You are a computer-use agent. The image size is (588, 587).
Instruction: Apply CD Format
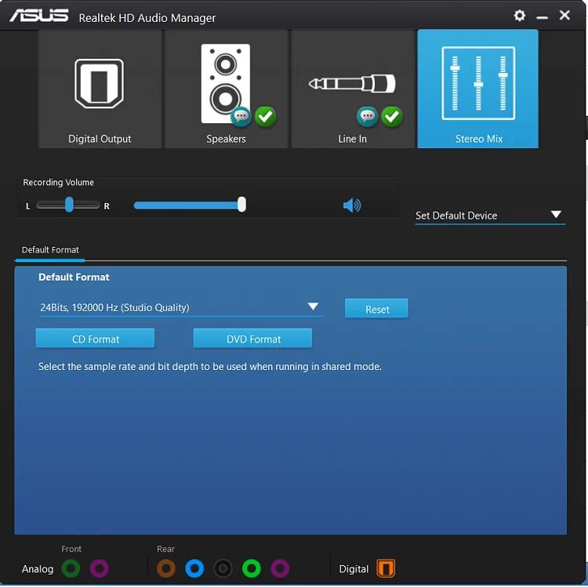point(95,339)
